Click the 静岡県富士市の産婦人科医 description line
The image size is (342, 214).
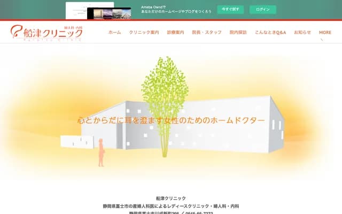click(x=171, y=206)
